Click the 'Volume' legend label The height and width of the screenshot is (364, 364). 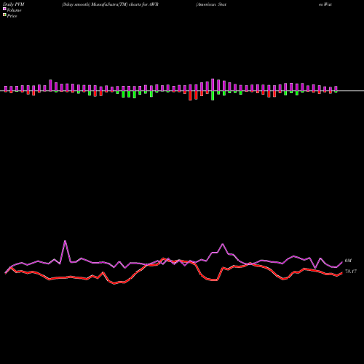(14, 10)
